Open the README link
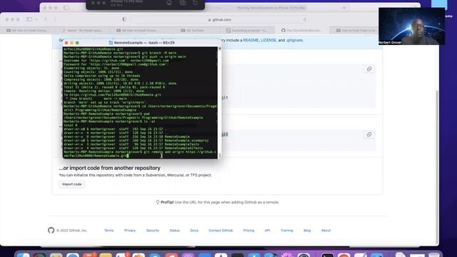457x257 pixels. (x=251, y=40)
